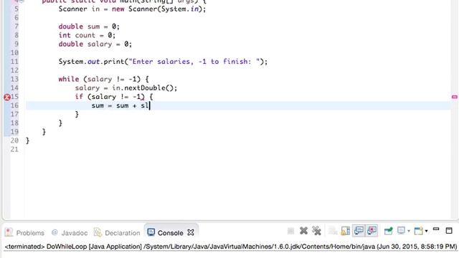Click the 'double salary = 0;' line
459x258 pixels.
[x=95, y=44]
